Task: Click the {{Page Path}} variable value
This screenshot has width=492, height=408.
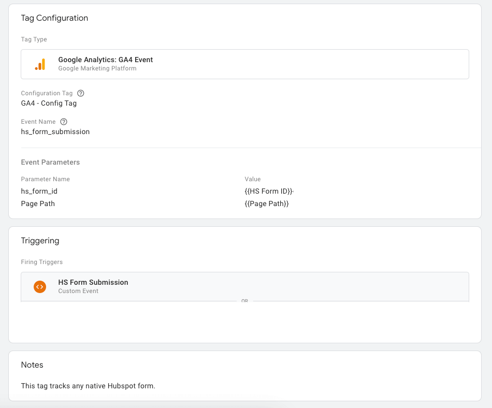Action: coord(267,203)
